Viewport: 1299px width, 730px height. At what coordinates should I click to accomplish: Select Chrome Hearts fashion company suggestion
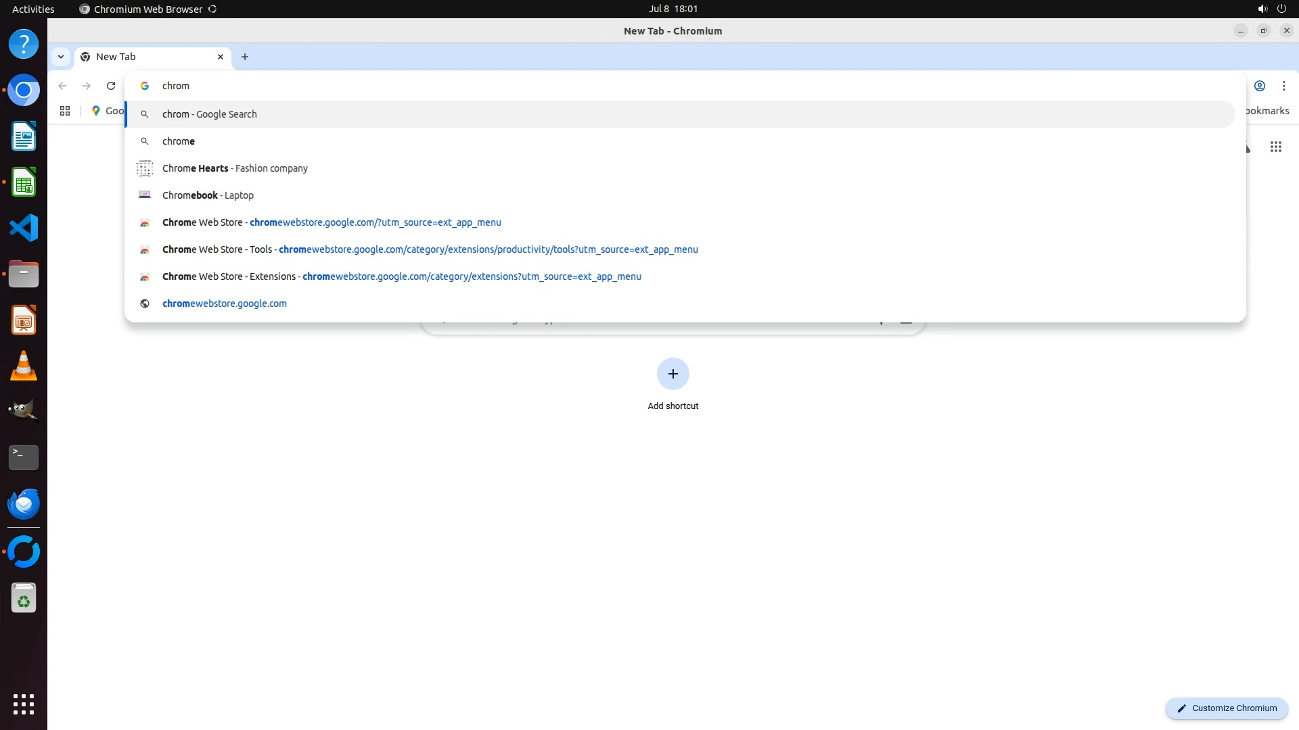pyautogui.click(x=235, y=168)
